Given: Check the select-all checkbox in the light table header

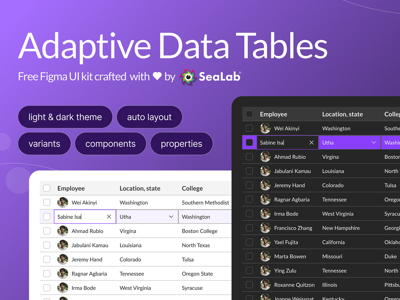Looking at the screenshot, I should pos(47,188).
